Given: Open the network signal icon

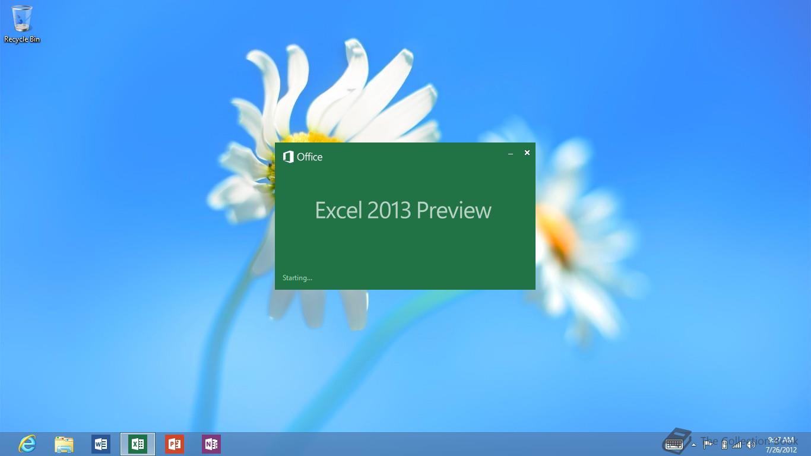Looking at the screenshot, I should coord(737,444).
